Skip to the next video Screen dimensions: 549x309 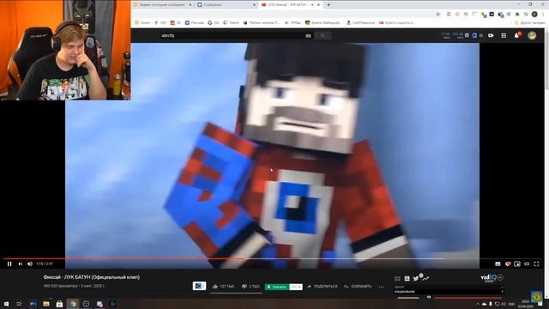coord(21,264)
